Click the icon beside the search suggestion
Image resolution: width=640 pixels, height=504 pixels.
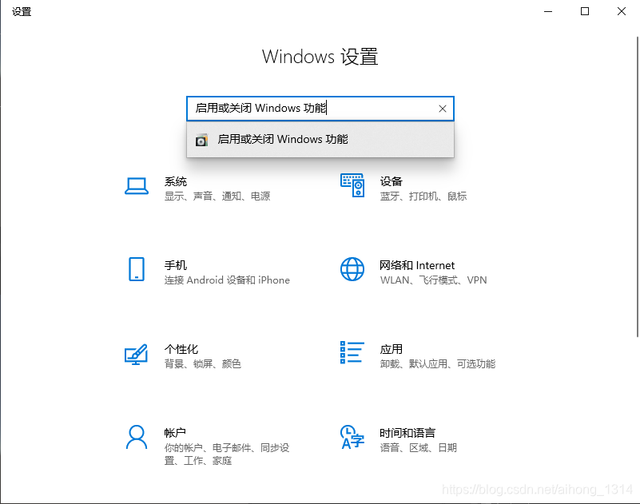pyautogui.click(x=201, y=140)
